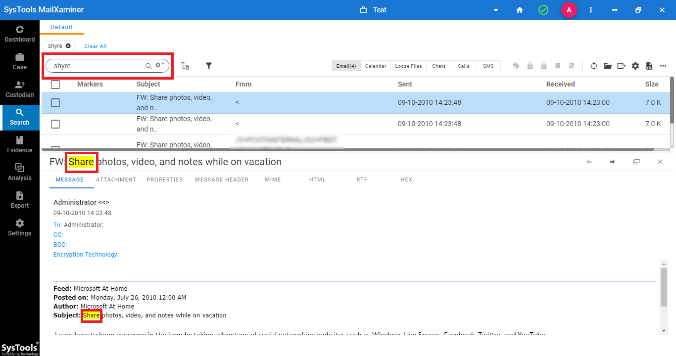Image resolution: width=676 pixels, height=356 pixels.
Task: Click the report document toolbar icon
Action: pos(649,66)
